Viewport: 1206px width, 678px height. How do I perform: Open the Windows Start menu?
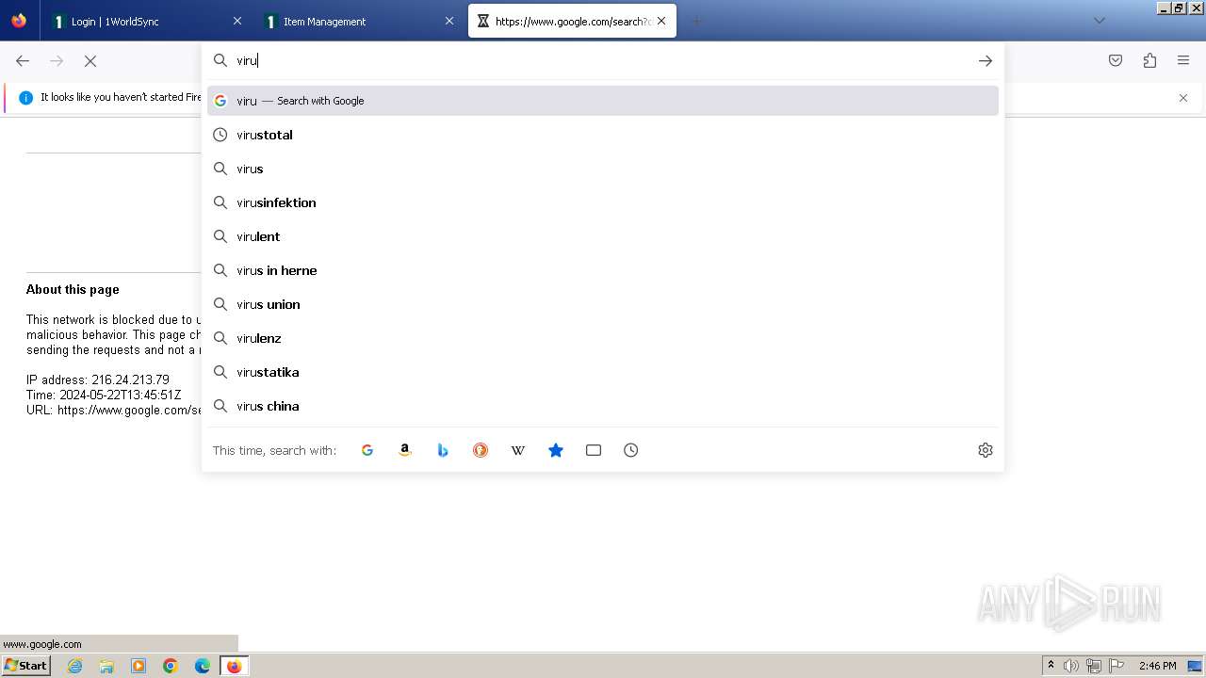[x=25, y=666]
